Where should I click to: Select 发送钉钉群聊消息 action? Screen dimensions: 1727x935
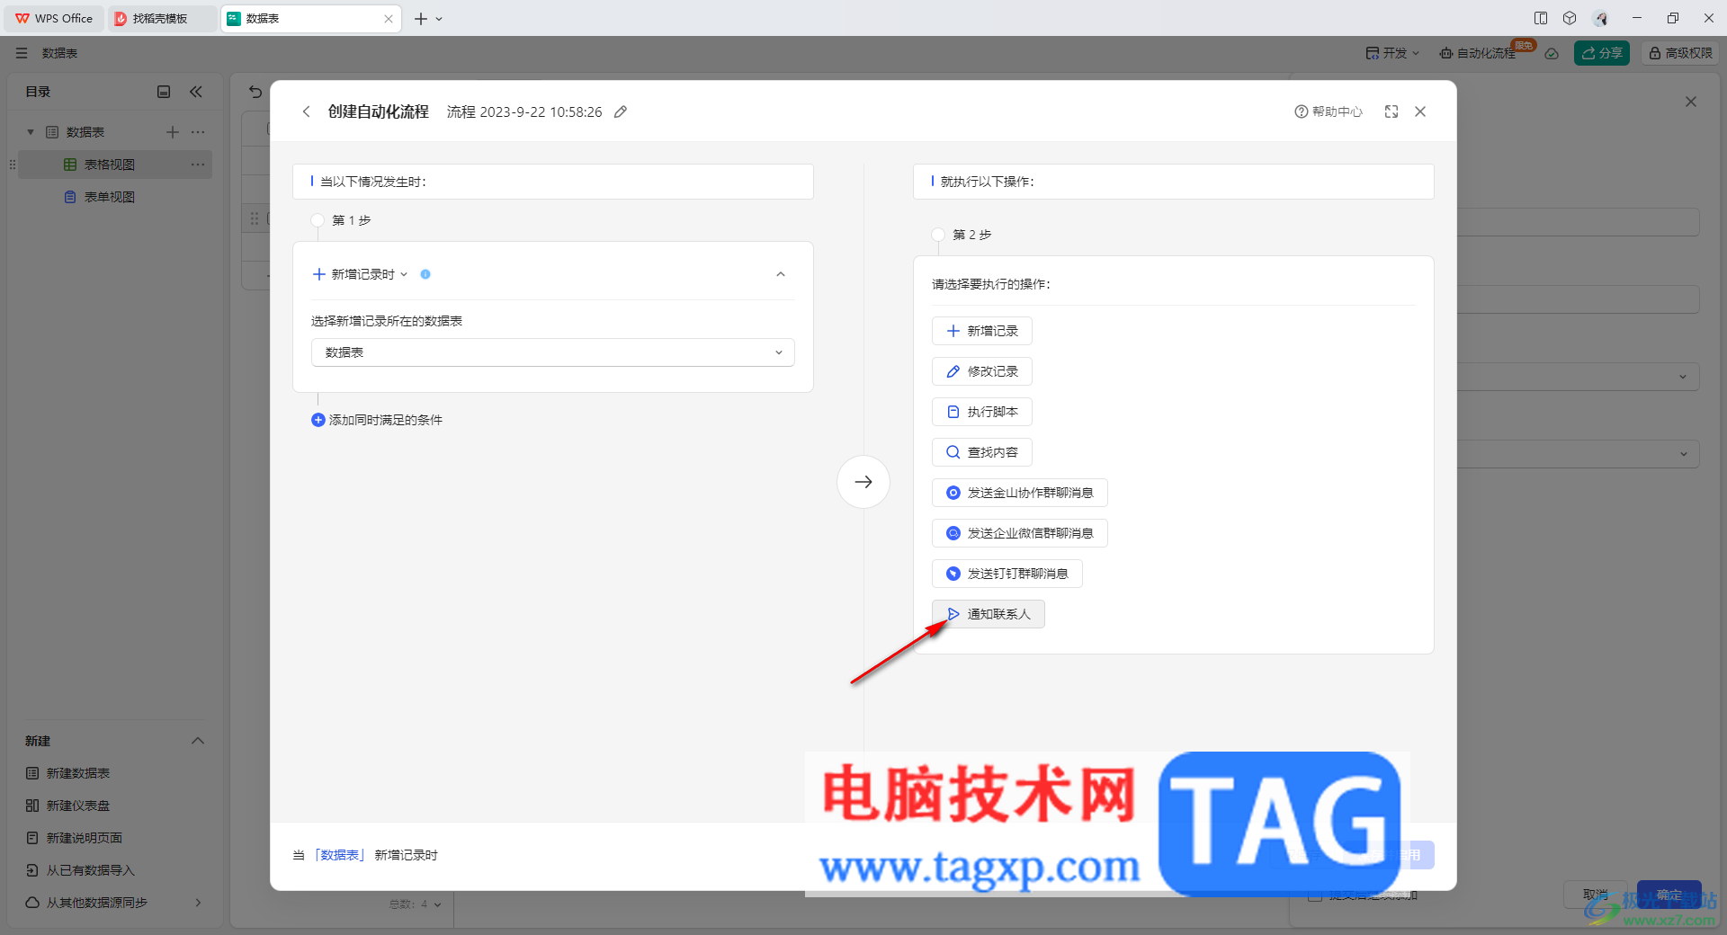coord(1007,574)
